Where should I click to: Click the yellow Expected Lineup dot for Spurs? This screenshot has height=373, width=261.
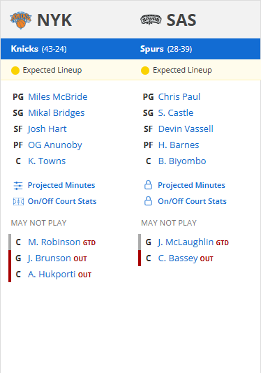(145, 71)
